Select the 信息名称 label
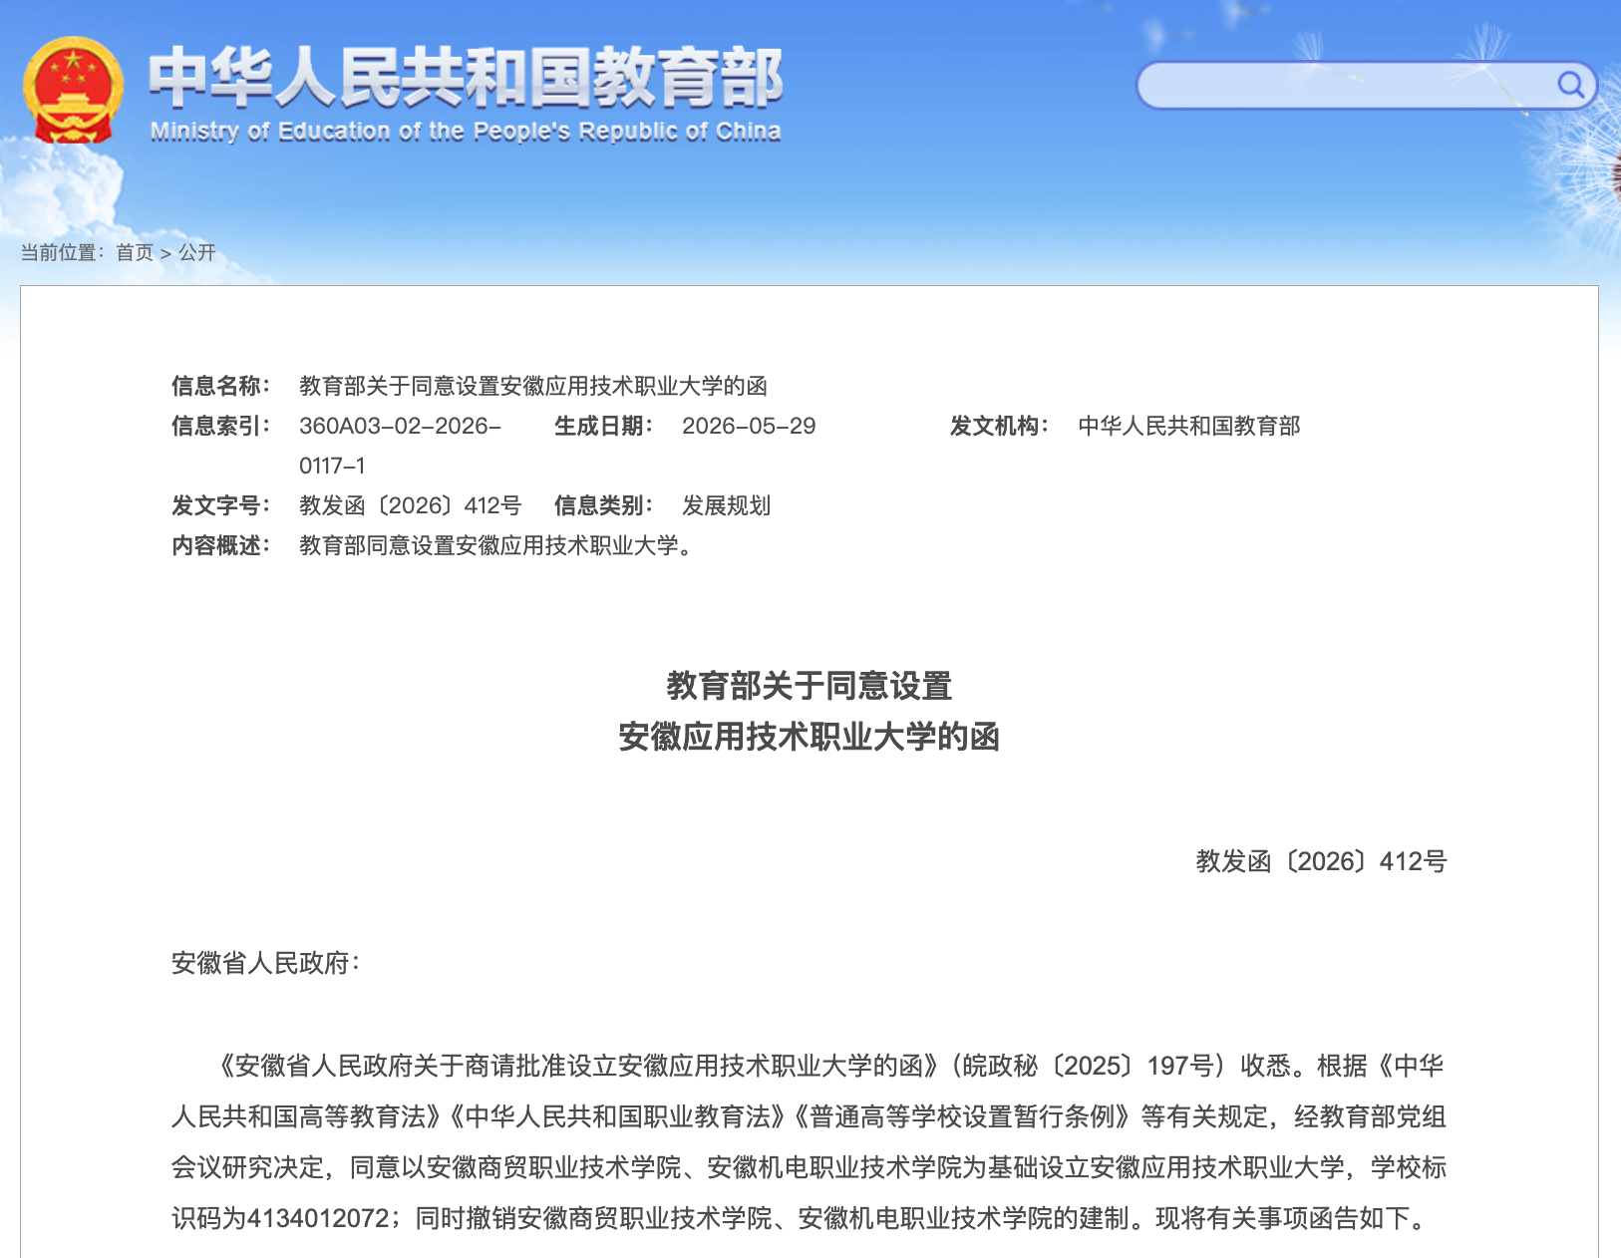Image resolution: width=1621 pixels, height=1258 pixels. coord(220,386)
